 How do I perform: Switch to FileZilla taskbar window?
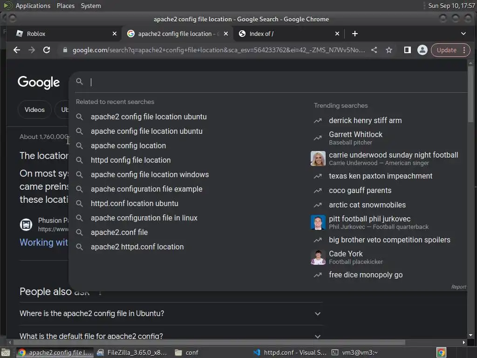[x=132, y=352]
